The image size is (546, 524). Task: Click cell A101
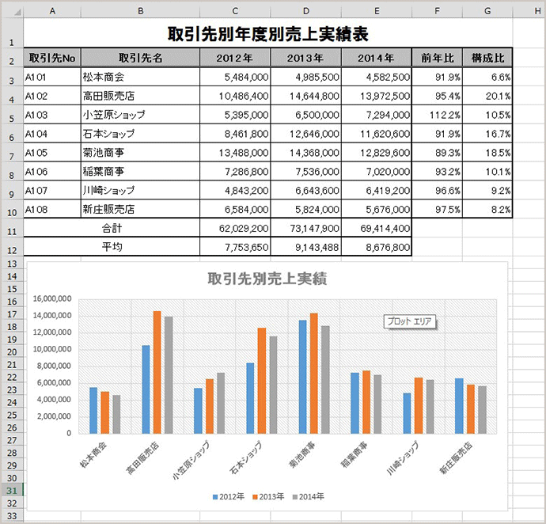pos(52,77)
